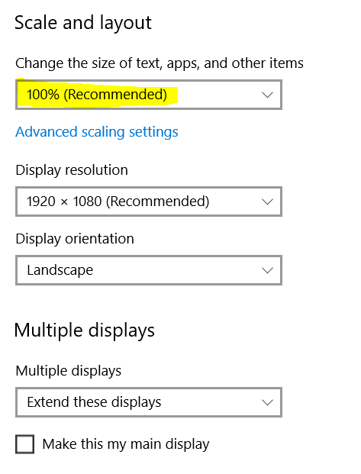Check Make this my main display

tap(24, 444)
